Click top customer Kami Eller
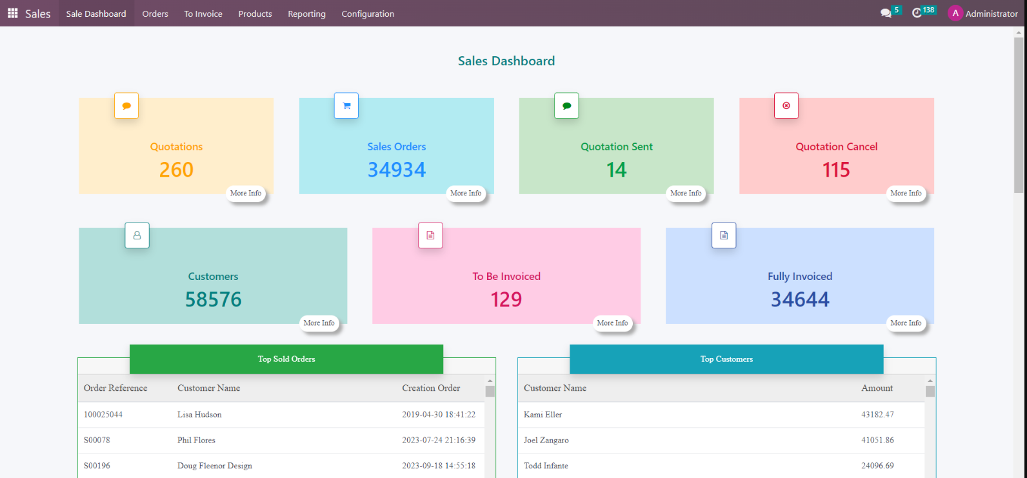The height and width of the screenshot is (478, 1027). click(x=543, y=415)
